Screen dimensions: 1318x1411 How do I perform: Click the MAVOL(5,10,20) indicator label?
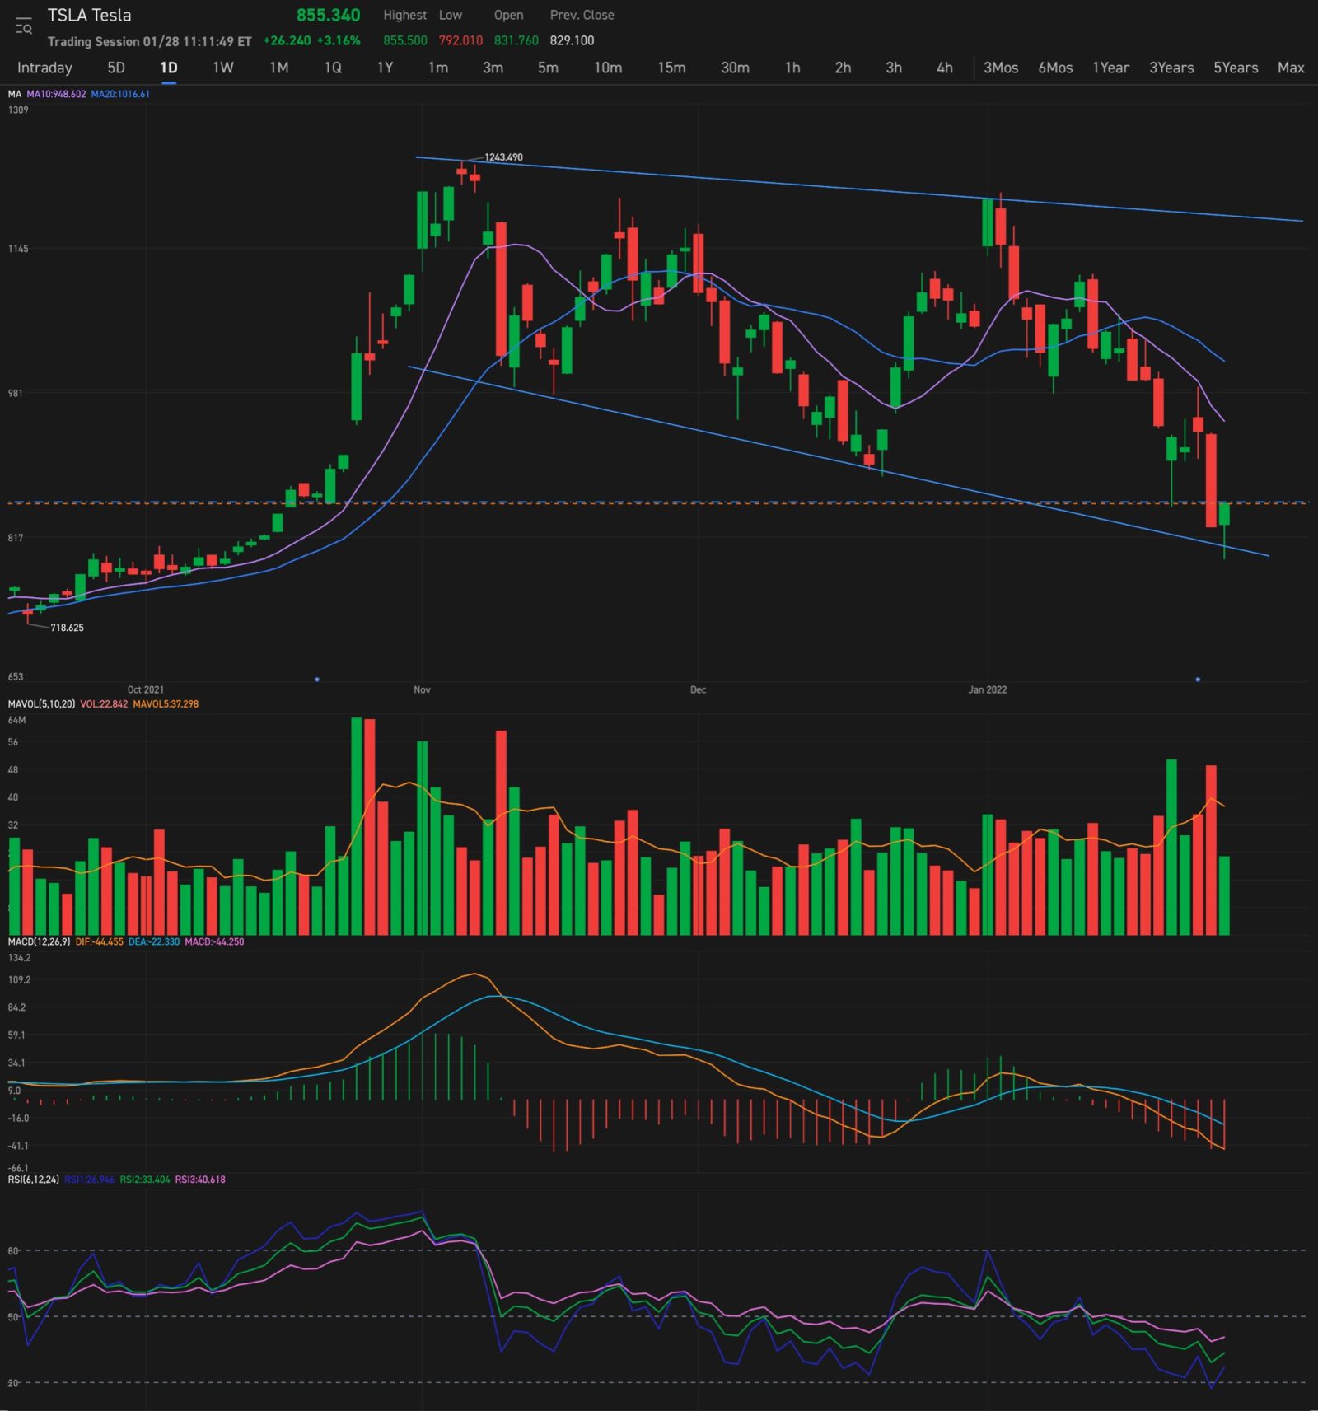41,704
